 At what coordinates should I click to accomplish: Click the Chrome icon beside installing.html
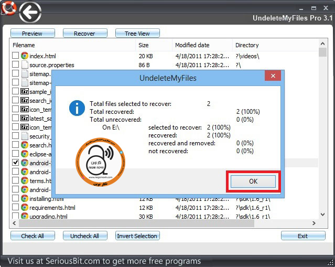[25, 198]
